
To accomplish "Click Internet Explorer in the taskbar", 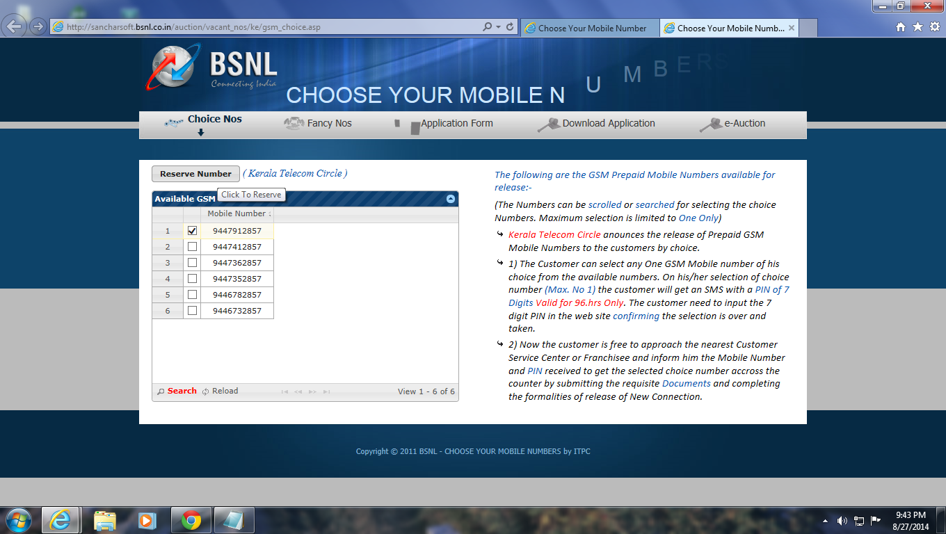I will (x=59, y=520).
